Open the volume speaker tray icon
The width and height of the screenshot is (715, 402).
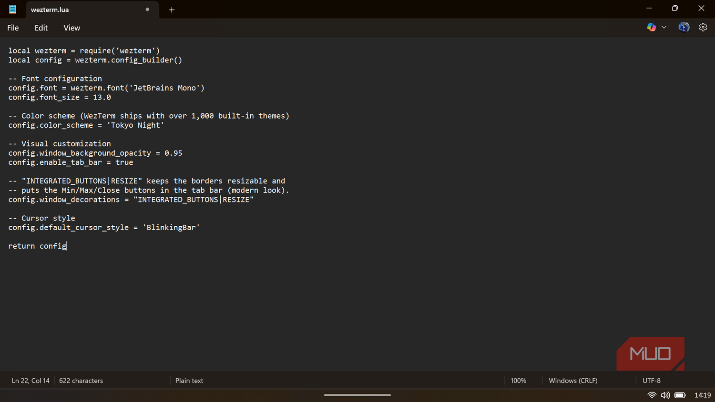[665, 395]
